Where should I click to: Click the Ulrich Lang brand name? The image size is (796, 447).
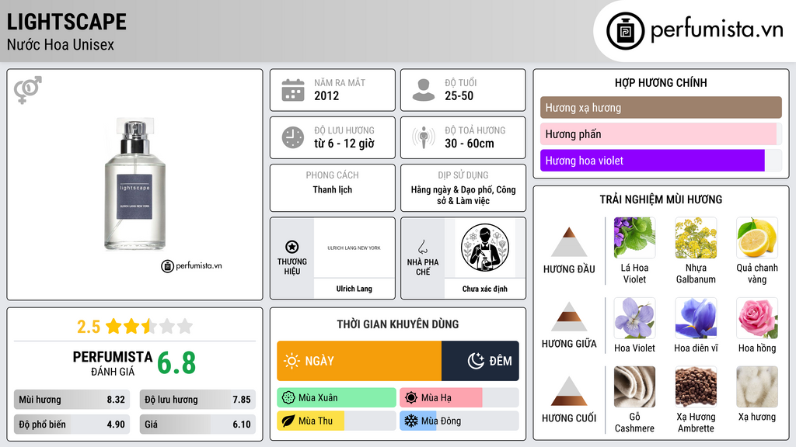354,289
